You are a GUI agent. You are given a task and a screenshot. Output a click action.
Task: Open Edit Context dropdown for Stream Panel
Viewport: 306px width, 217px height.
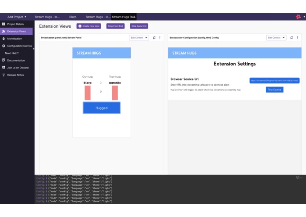[x=139, y=38]
